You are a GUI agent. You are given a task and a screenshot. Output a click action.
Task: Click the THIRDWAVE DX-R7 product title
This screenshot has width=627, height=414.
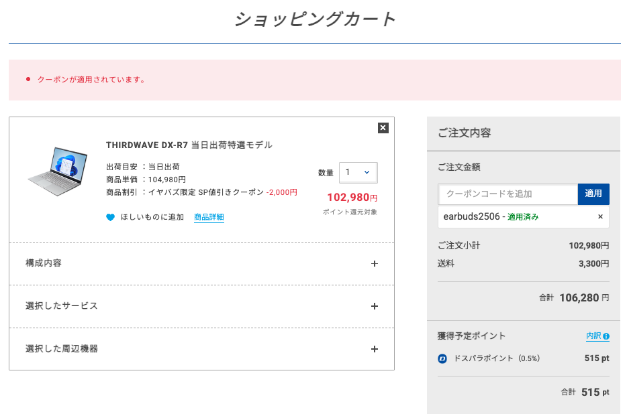[189, 145]
